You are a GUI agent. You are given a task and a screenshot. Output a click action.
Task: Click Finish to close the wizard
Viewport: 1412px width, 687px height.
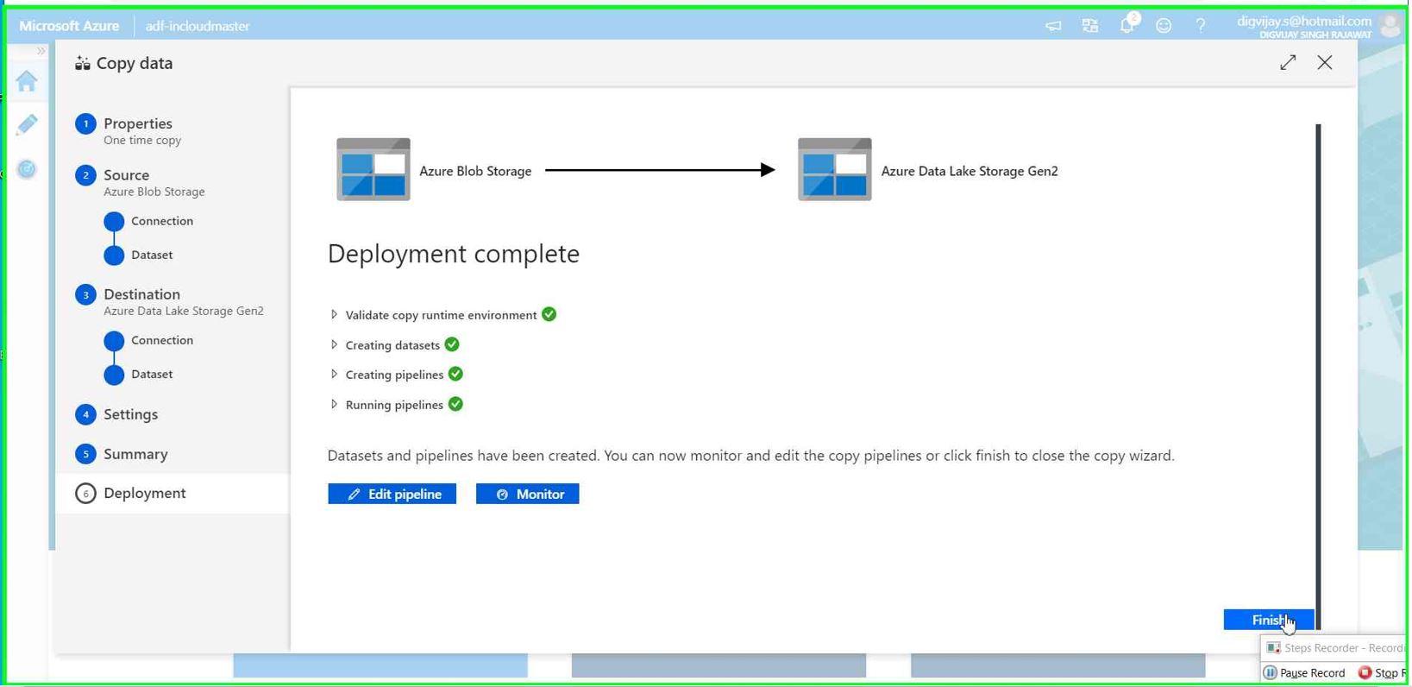click(x=1269, y=621)
